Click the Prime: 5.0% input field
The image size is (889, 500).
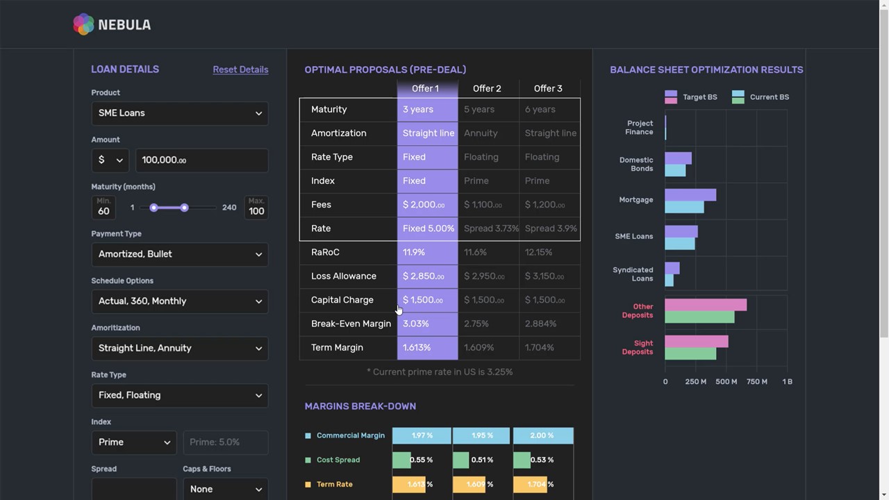tap(225, 442)
